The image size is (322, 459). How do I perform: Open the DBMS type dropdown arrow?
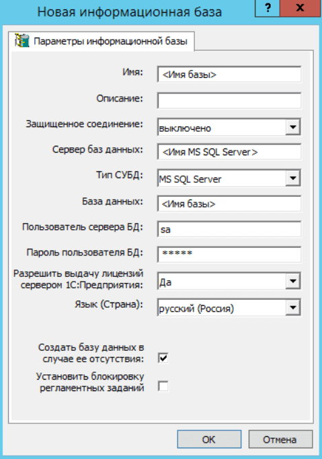point(292,178)
